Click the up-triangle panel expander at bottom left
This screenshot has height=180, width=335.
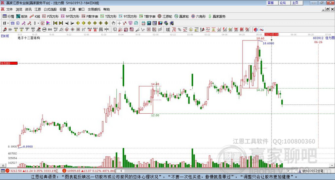click(3, 165)
